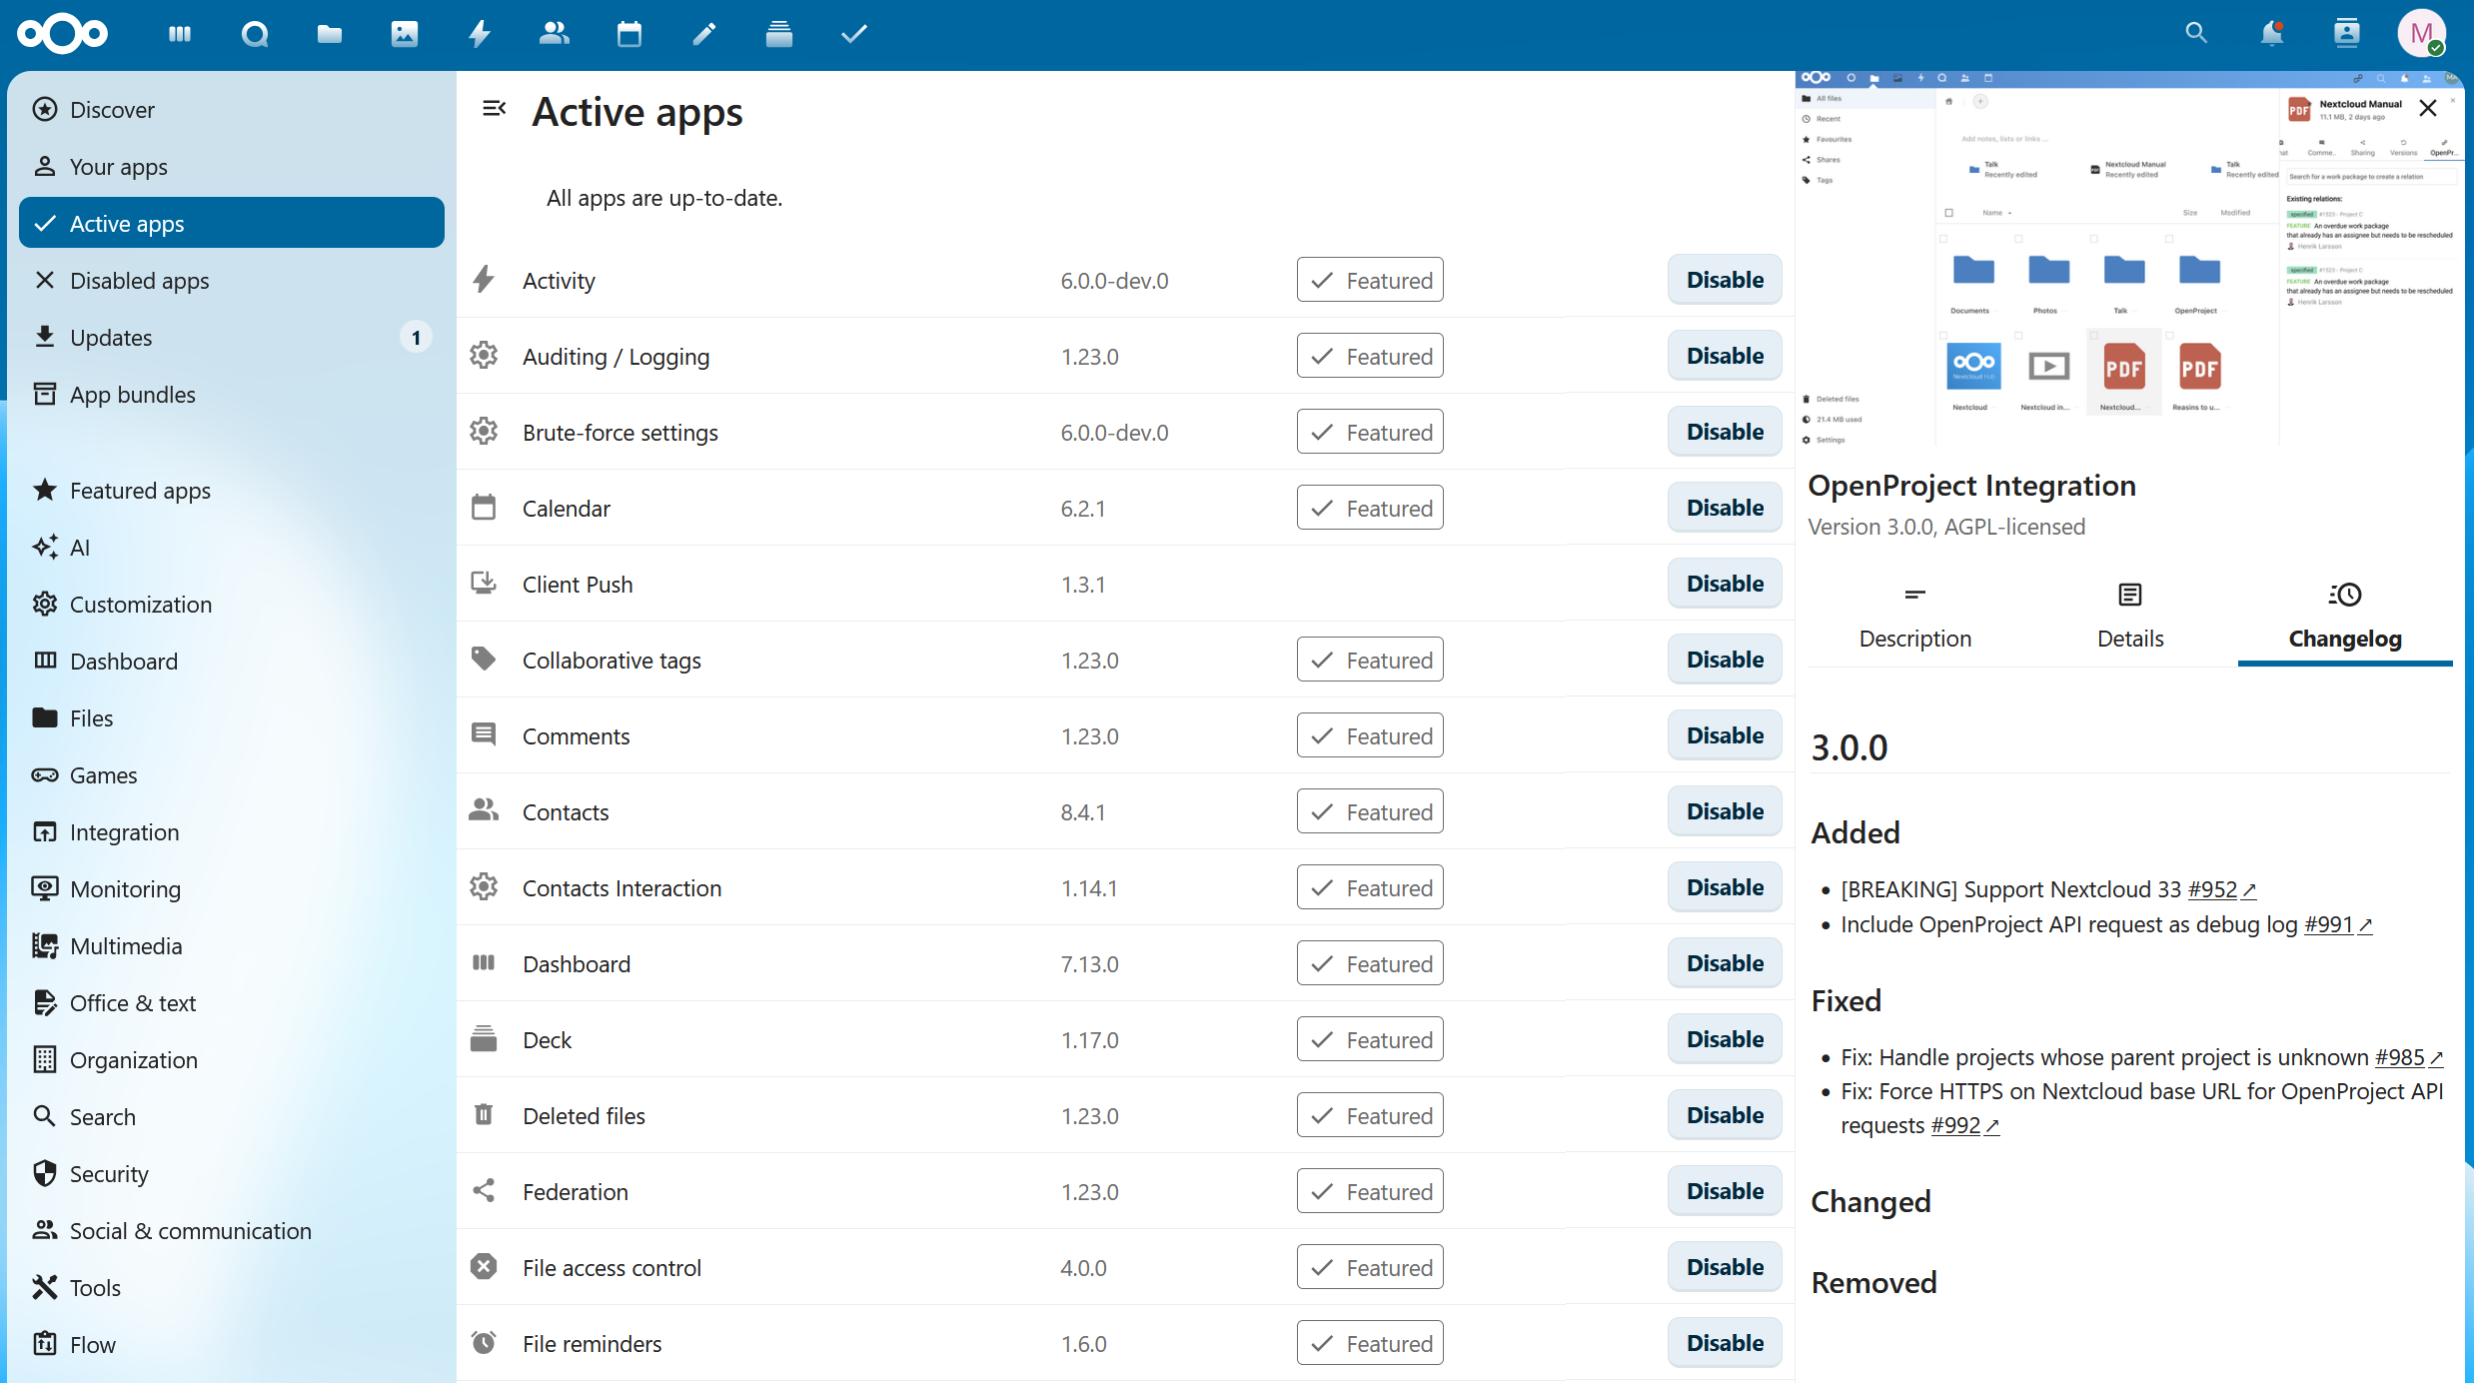Collapse the app list panel
Image resolution: width=2474 pixels, height=1383 pixels.
coord(494,109)
